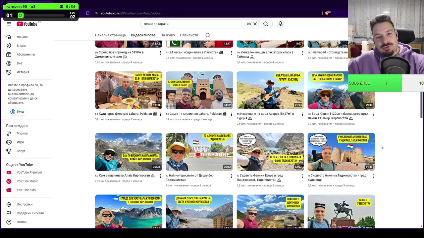Click the bookmark icon in address bar
This screenshot has width=424, height=238.
(x=87, y=13)
